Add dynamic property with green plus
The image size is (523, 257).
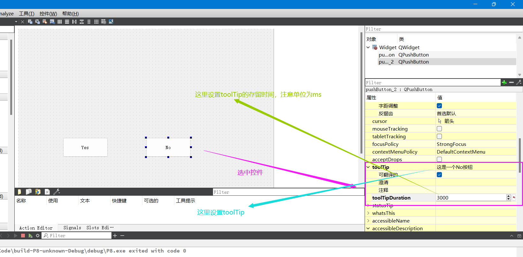point(504,82)
